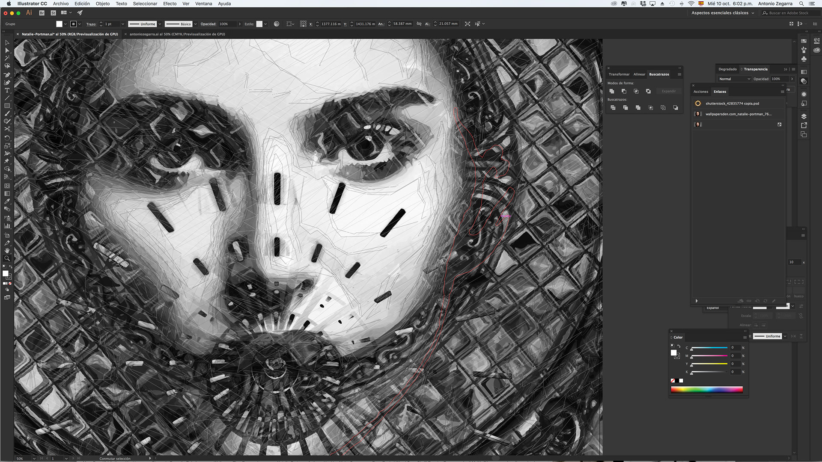Switch to antoniozegarra.ai document tab
This screenshot has height=462, width=822.
(x=177, y=34)
